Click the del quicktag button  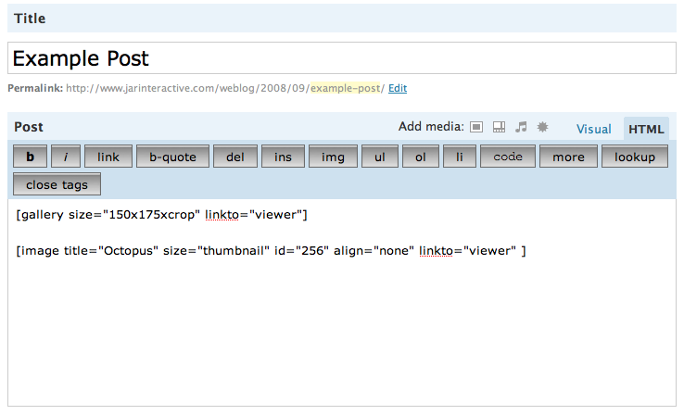click(235, 157)
